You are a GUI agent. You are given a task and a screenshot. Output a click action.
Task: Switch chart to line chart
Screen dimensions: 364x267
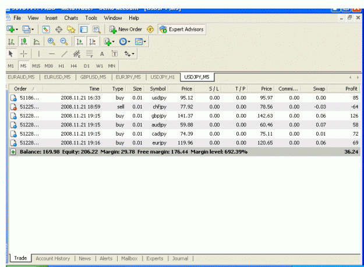click(x=37, y=42)
